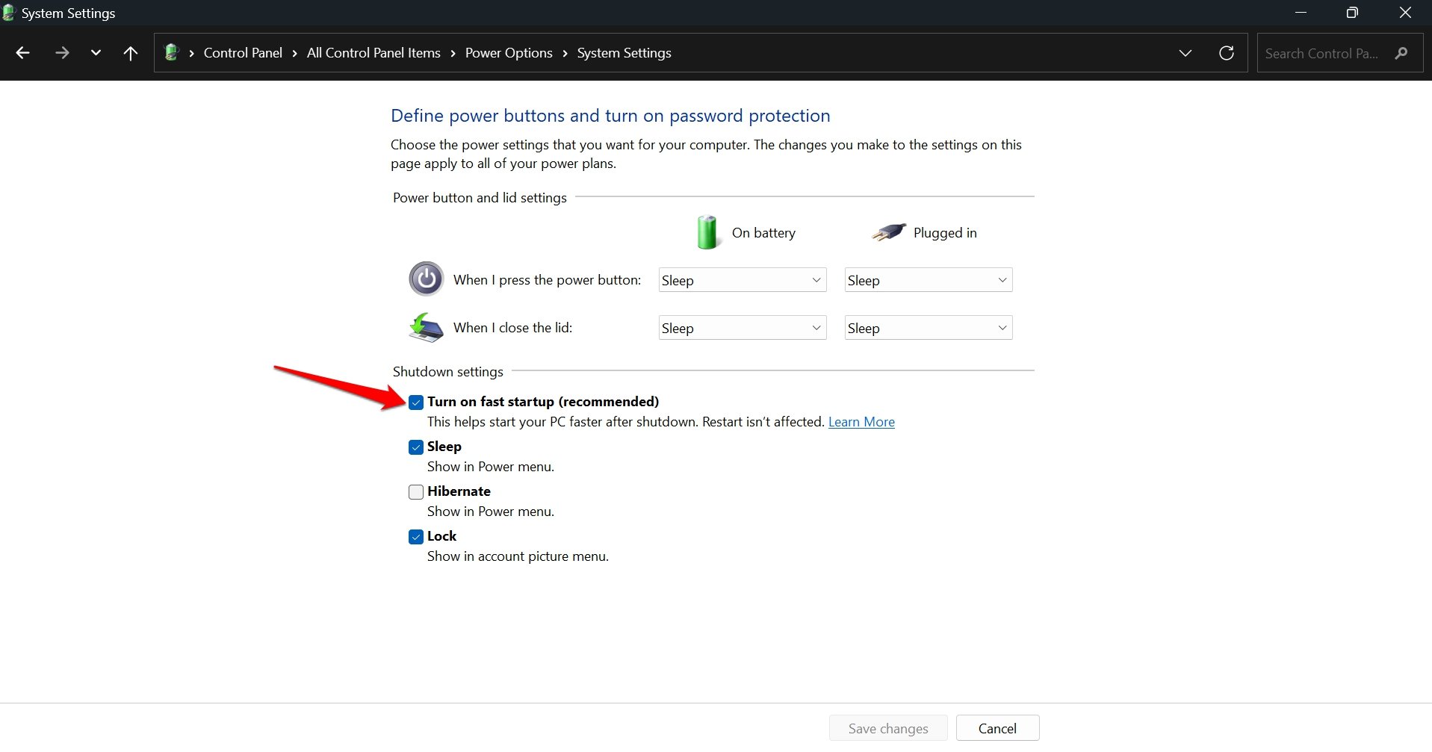Minimize the System Settings window

(1301, 13)
